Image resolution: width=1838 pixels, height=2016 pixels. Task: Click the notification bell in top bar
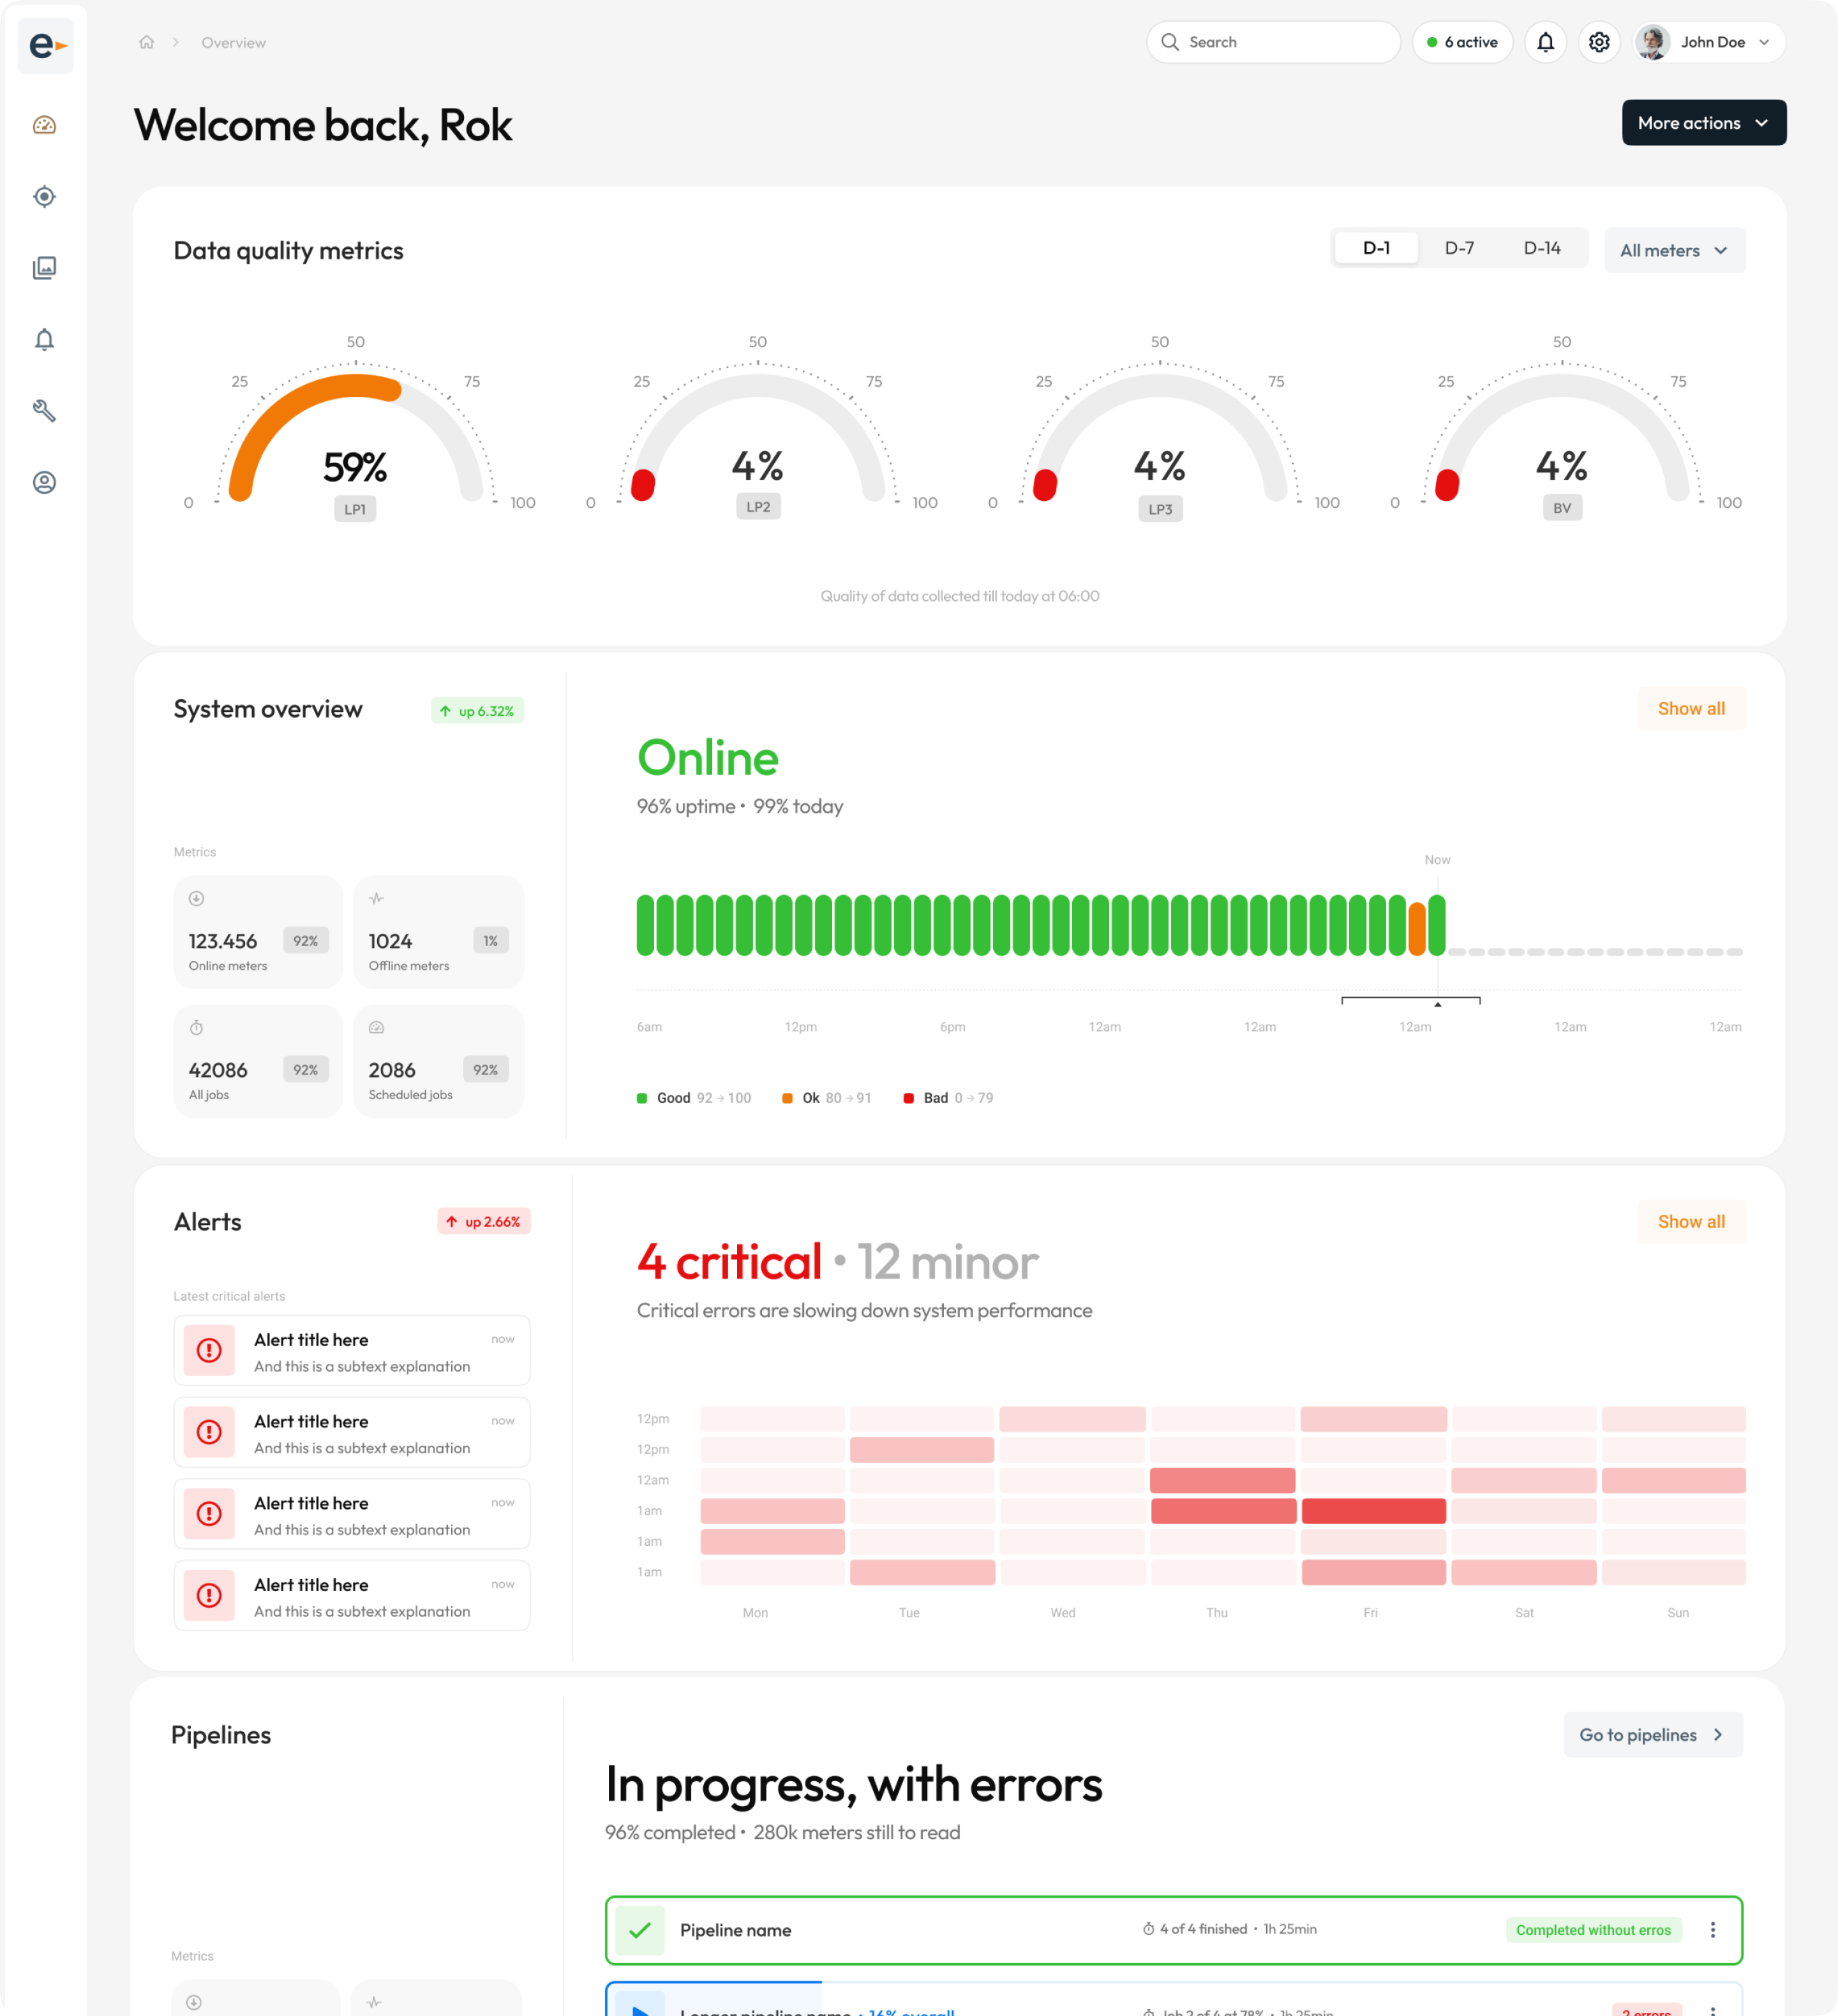click(x=1545, y=42)
